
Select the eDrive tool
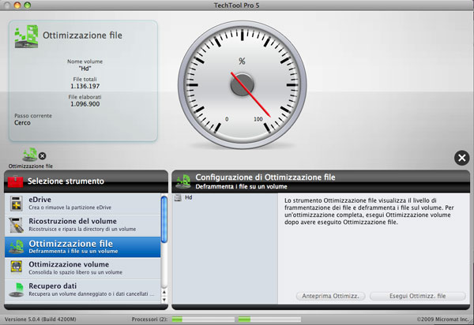(82, 204)
